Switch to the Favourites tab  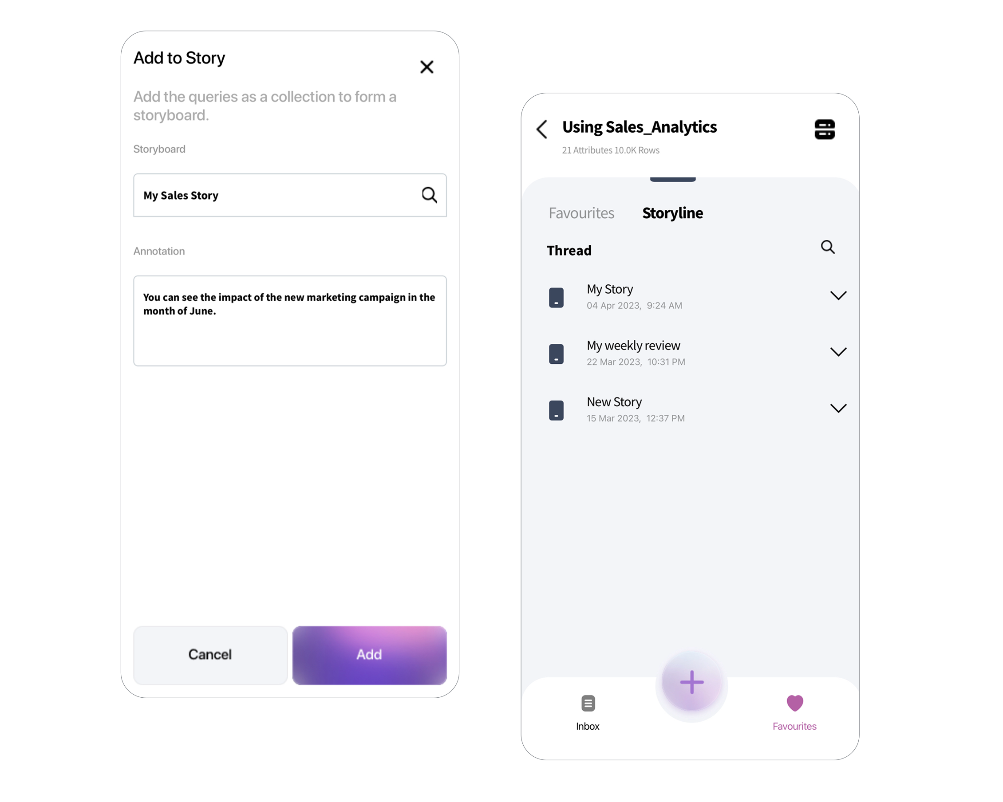(581, 211)
